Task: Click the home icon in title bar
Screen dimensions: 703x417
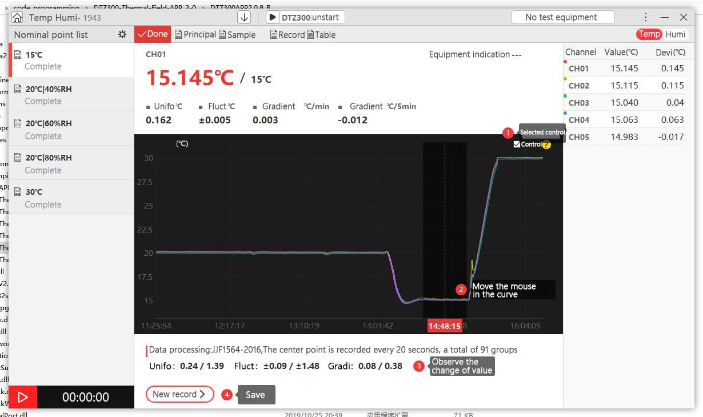Action: (18, 18)
